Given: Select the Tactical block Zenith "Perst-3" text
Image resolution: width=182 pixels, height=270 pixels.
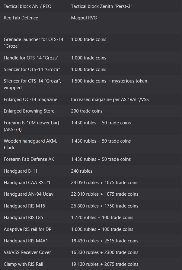Looking at the screenshot, I should [102, 6].
